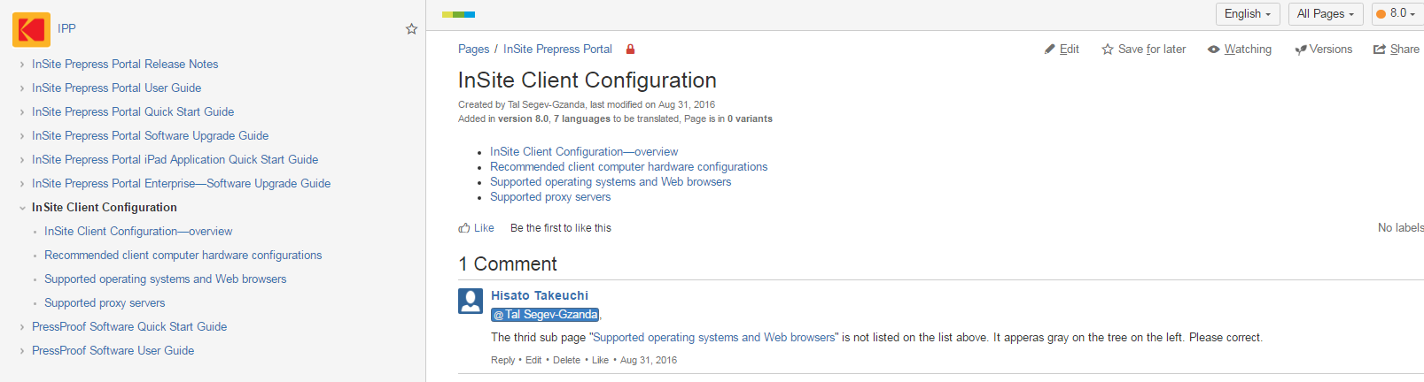Click the favorite star icon beside IPP
This screenshot has width=1424, height=382.
[x=411, y=29]
